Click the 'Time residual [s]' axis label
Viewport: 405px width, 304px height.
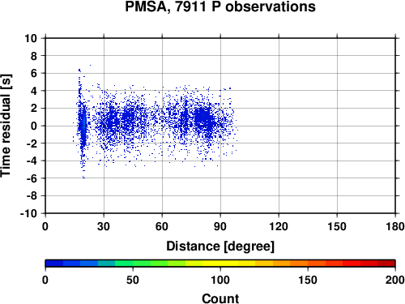(6, 126)
